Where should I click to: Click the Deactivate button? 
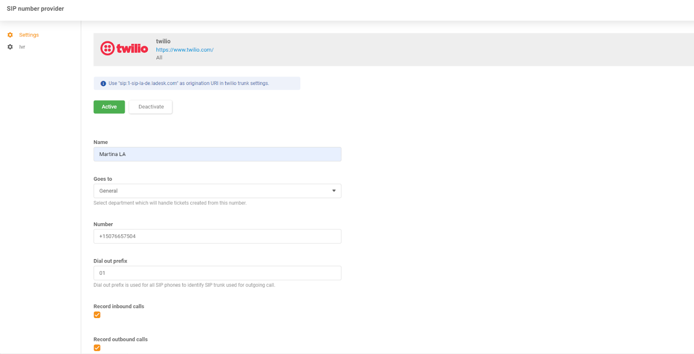click(x=151, y=107)
